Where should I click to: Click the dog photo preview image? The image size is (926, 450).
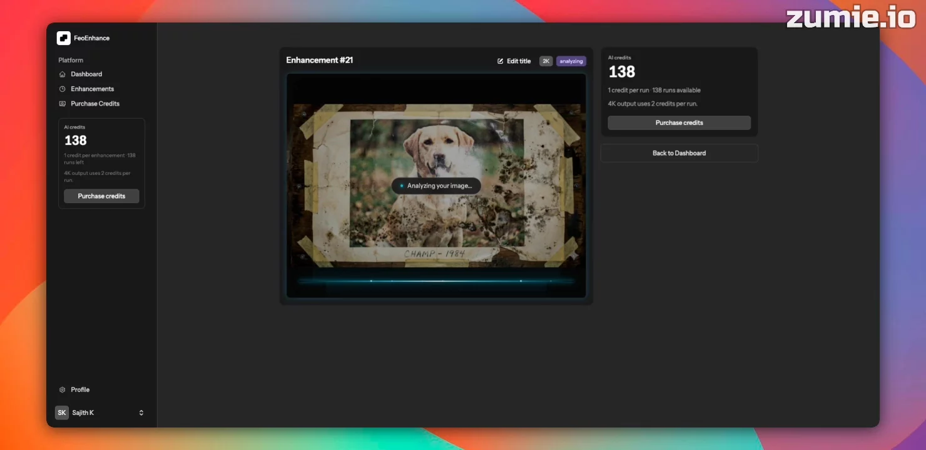(x=436, y=186)
